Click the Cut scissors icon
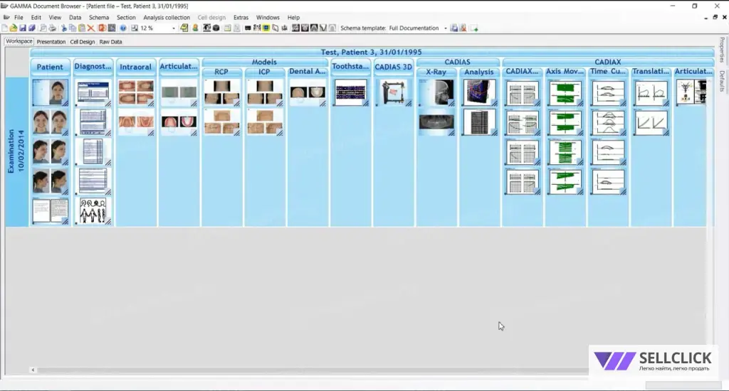Image resolution: width=729 pixels, height=391 pixels. tap(63, 28)
